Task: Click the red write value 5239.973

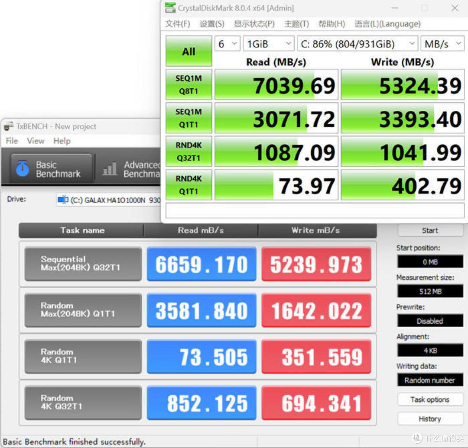Action: point(316,264)
